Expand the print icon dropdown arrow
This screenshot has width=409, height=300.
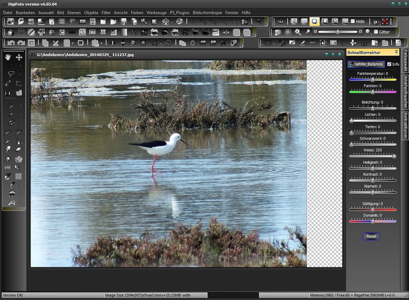(172, 21)
